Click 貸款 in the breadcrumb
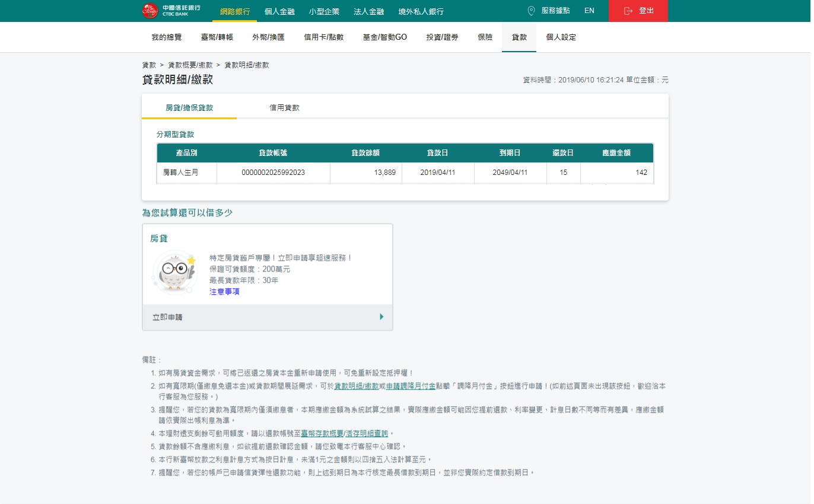 point(149,65)
